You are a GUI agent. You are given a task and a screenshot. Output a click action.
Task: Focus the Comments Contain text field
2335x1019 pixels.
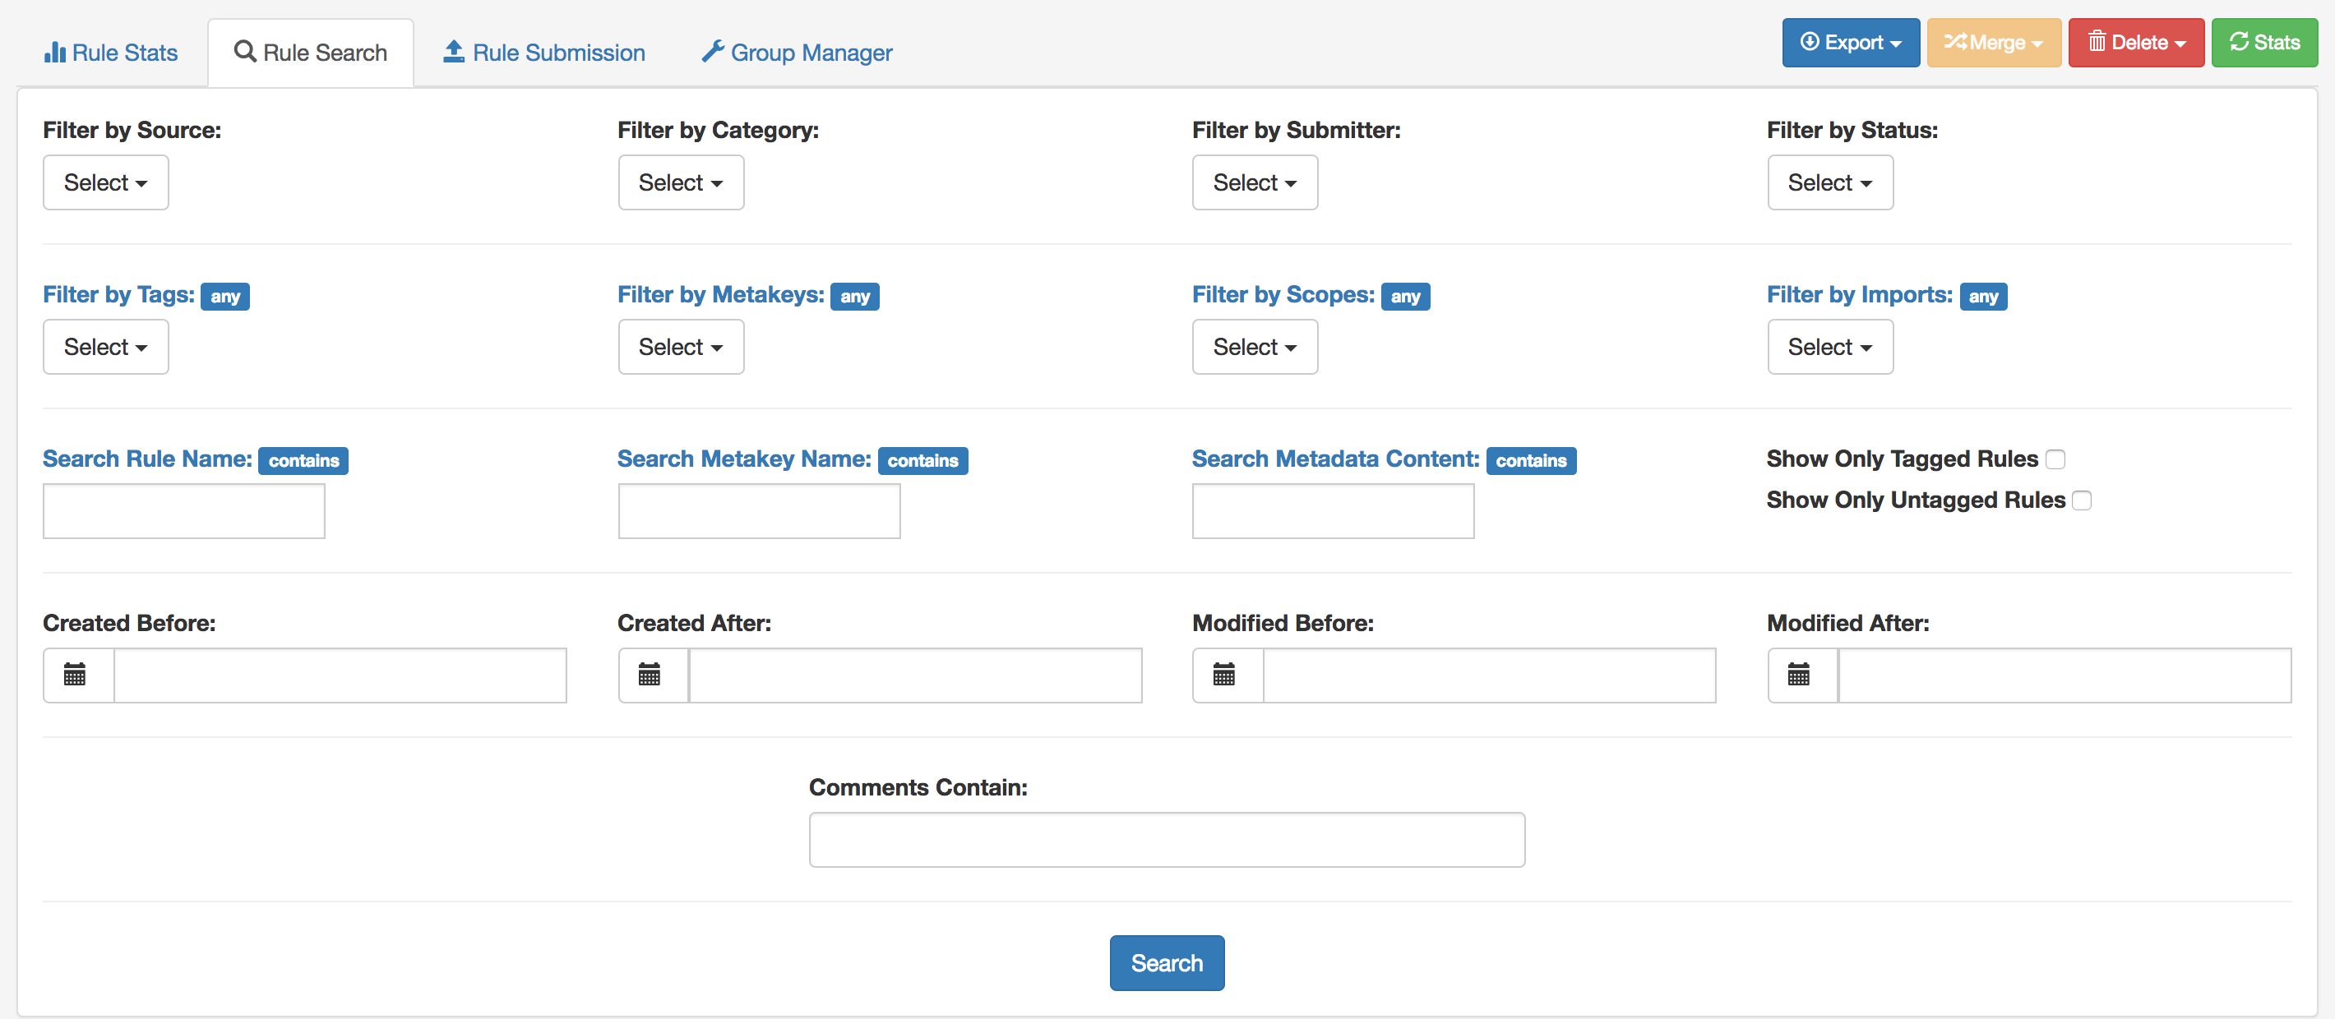(1167, 840)
